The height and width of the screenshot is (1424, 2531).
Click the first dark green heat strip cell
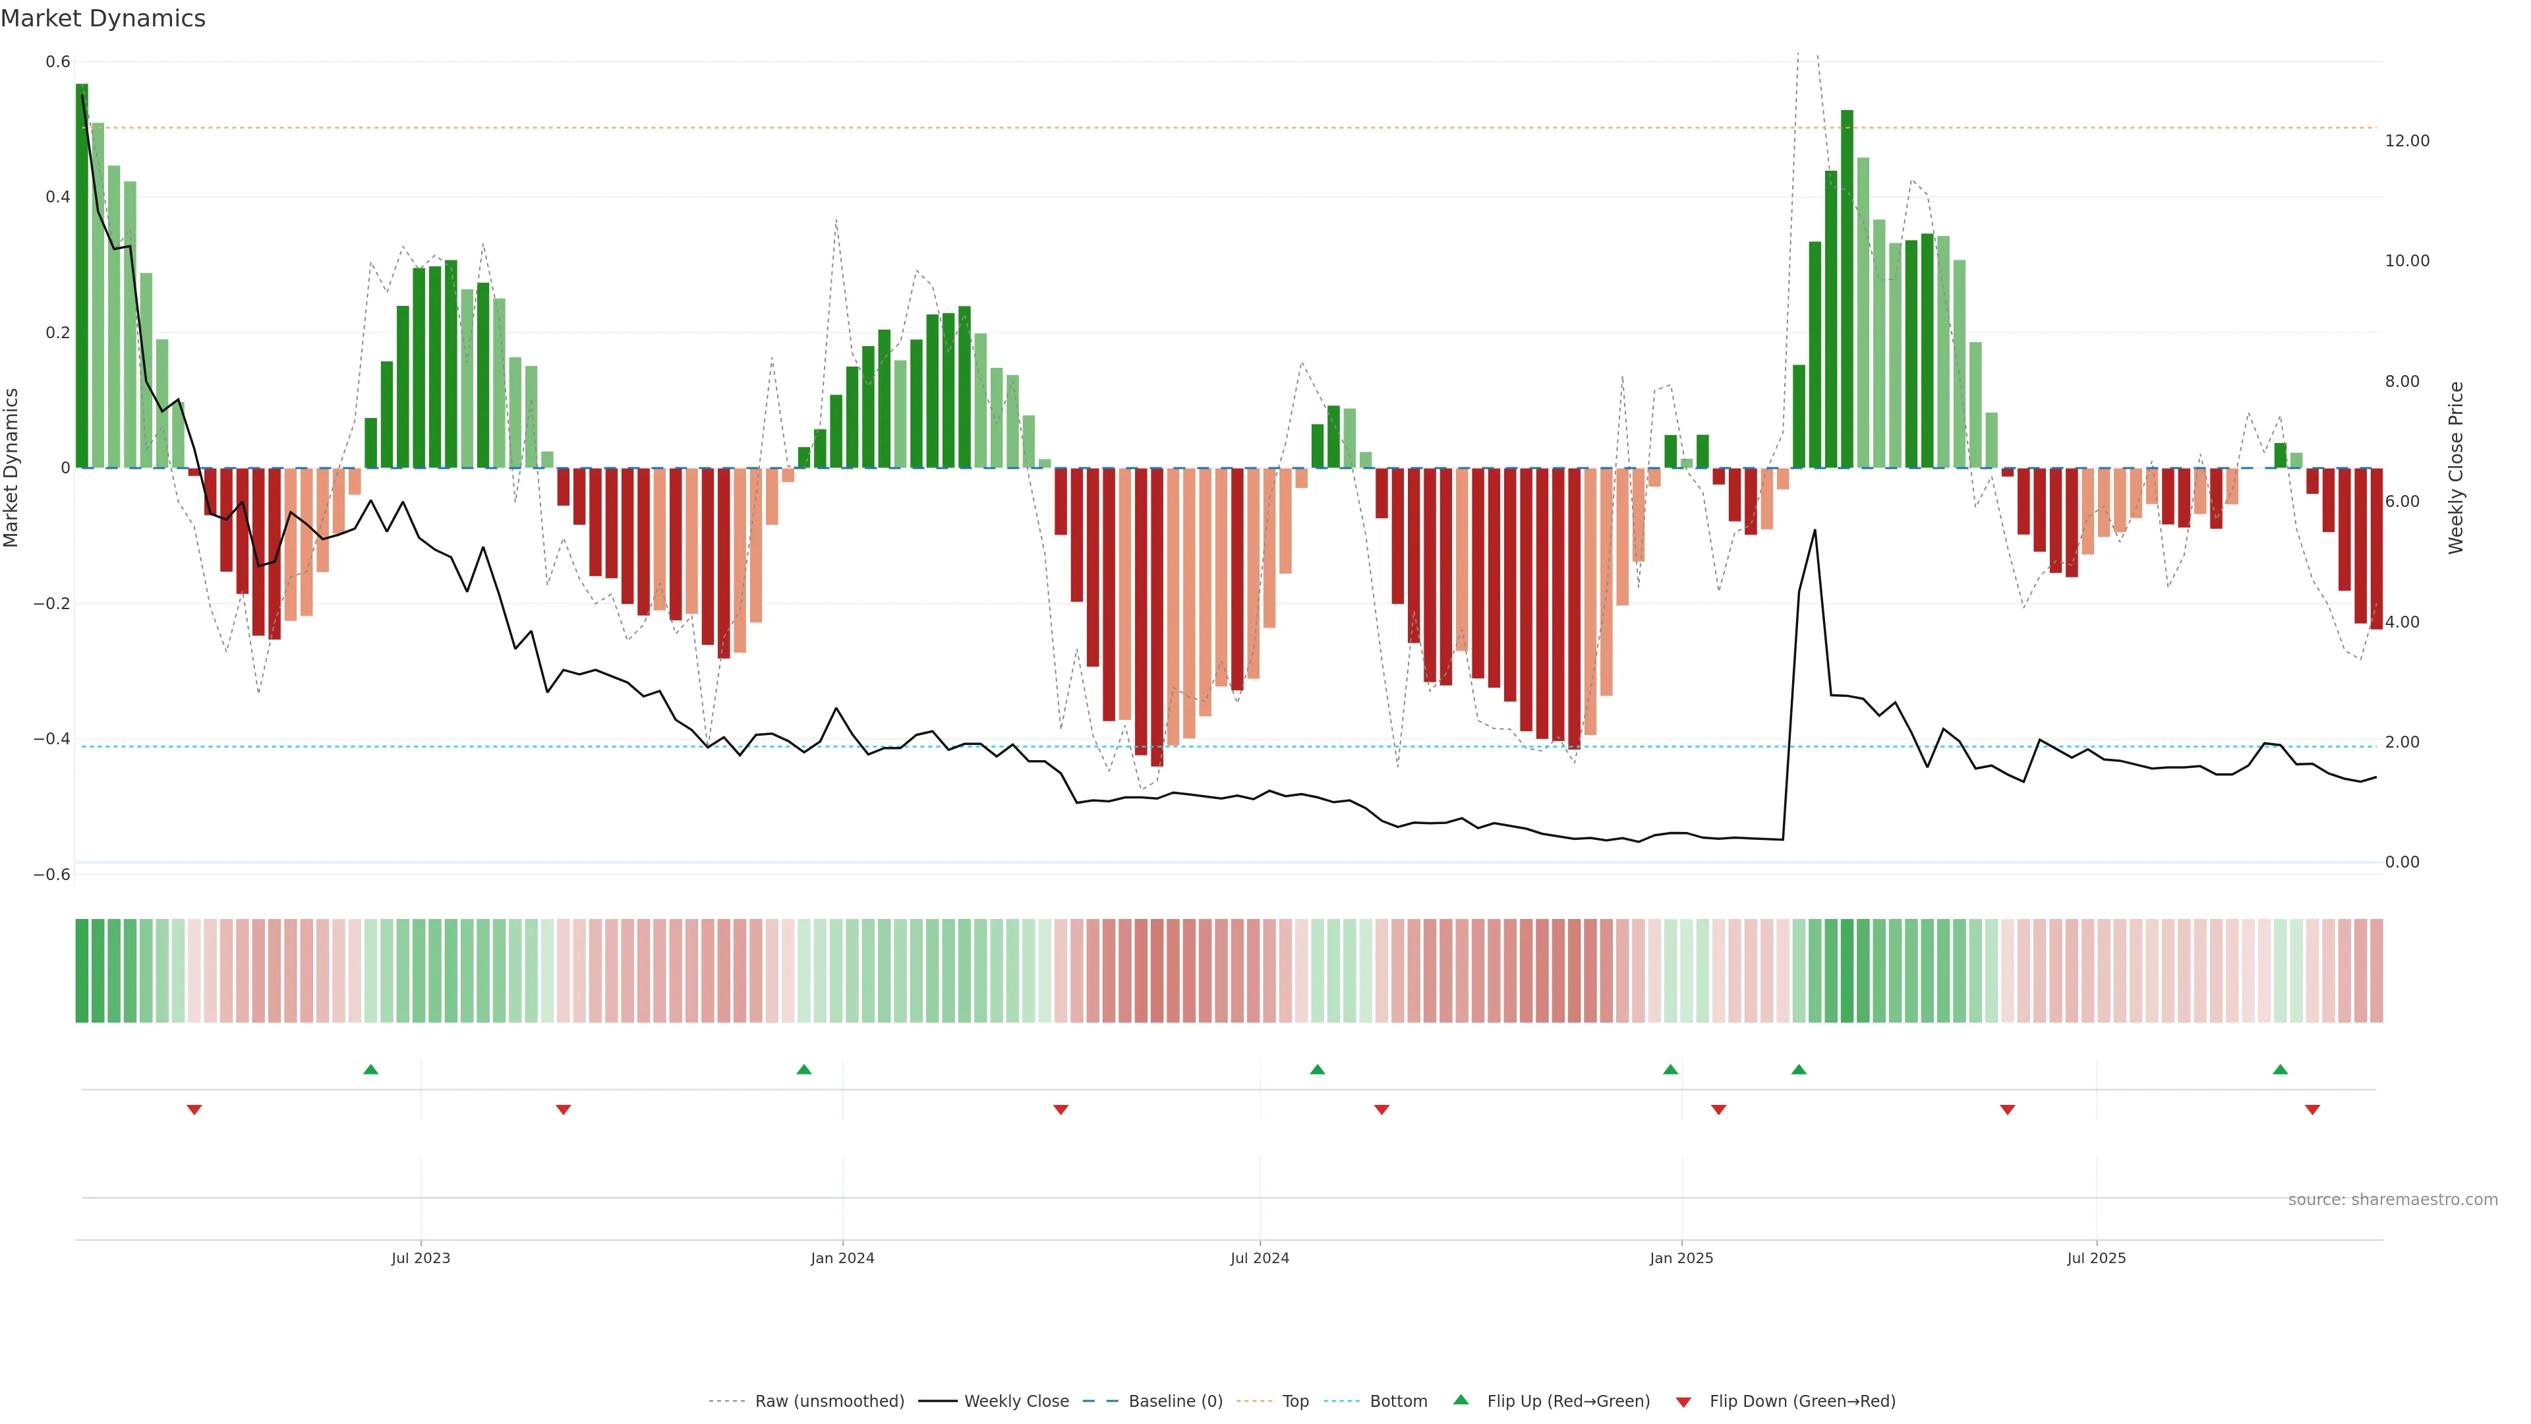82,971
